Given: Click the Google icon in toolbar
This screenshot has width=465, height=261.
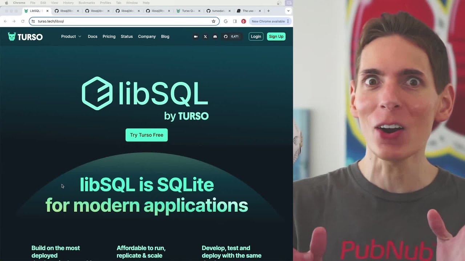Looking at the screenshot, I should tap(226, 21).
